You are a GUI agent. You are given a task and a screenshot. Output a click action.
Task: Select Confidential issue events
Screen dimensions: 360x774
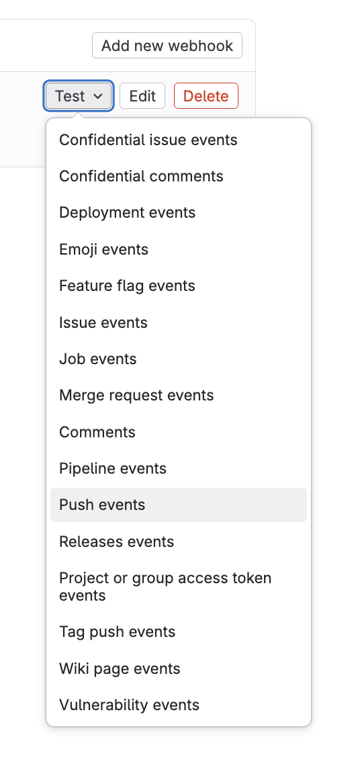(x=179, y=140)
